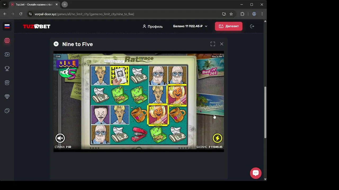This screenshot has width=339, height=190.
Task: Close the Nine to Five game panel
Action: coord(222,44)
